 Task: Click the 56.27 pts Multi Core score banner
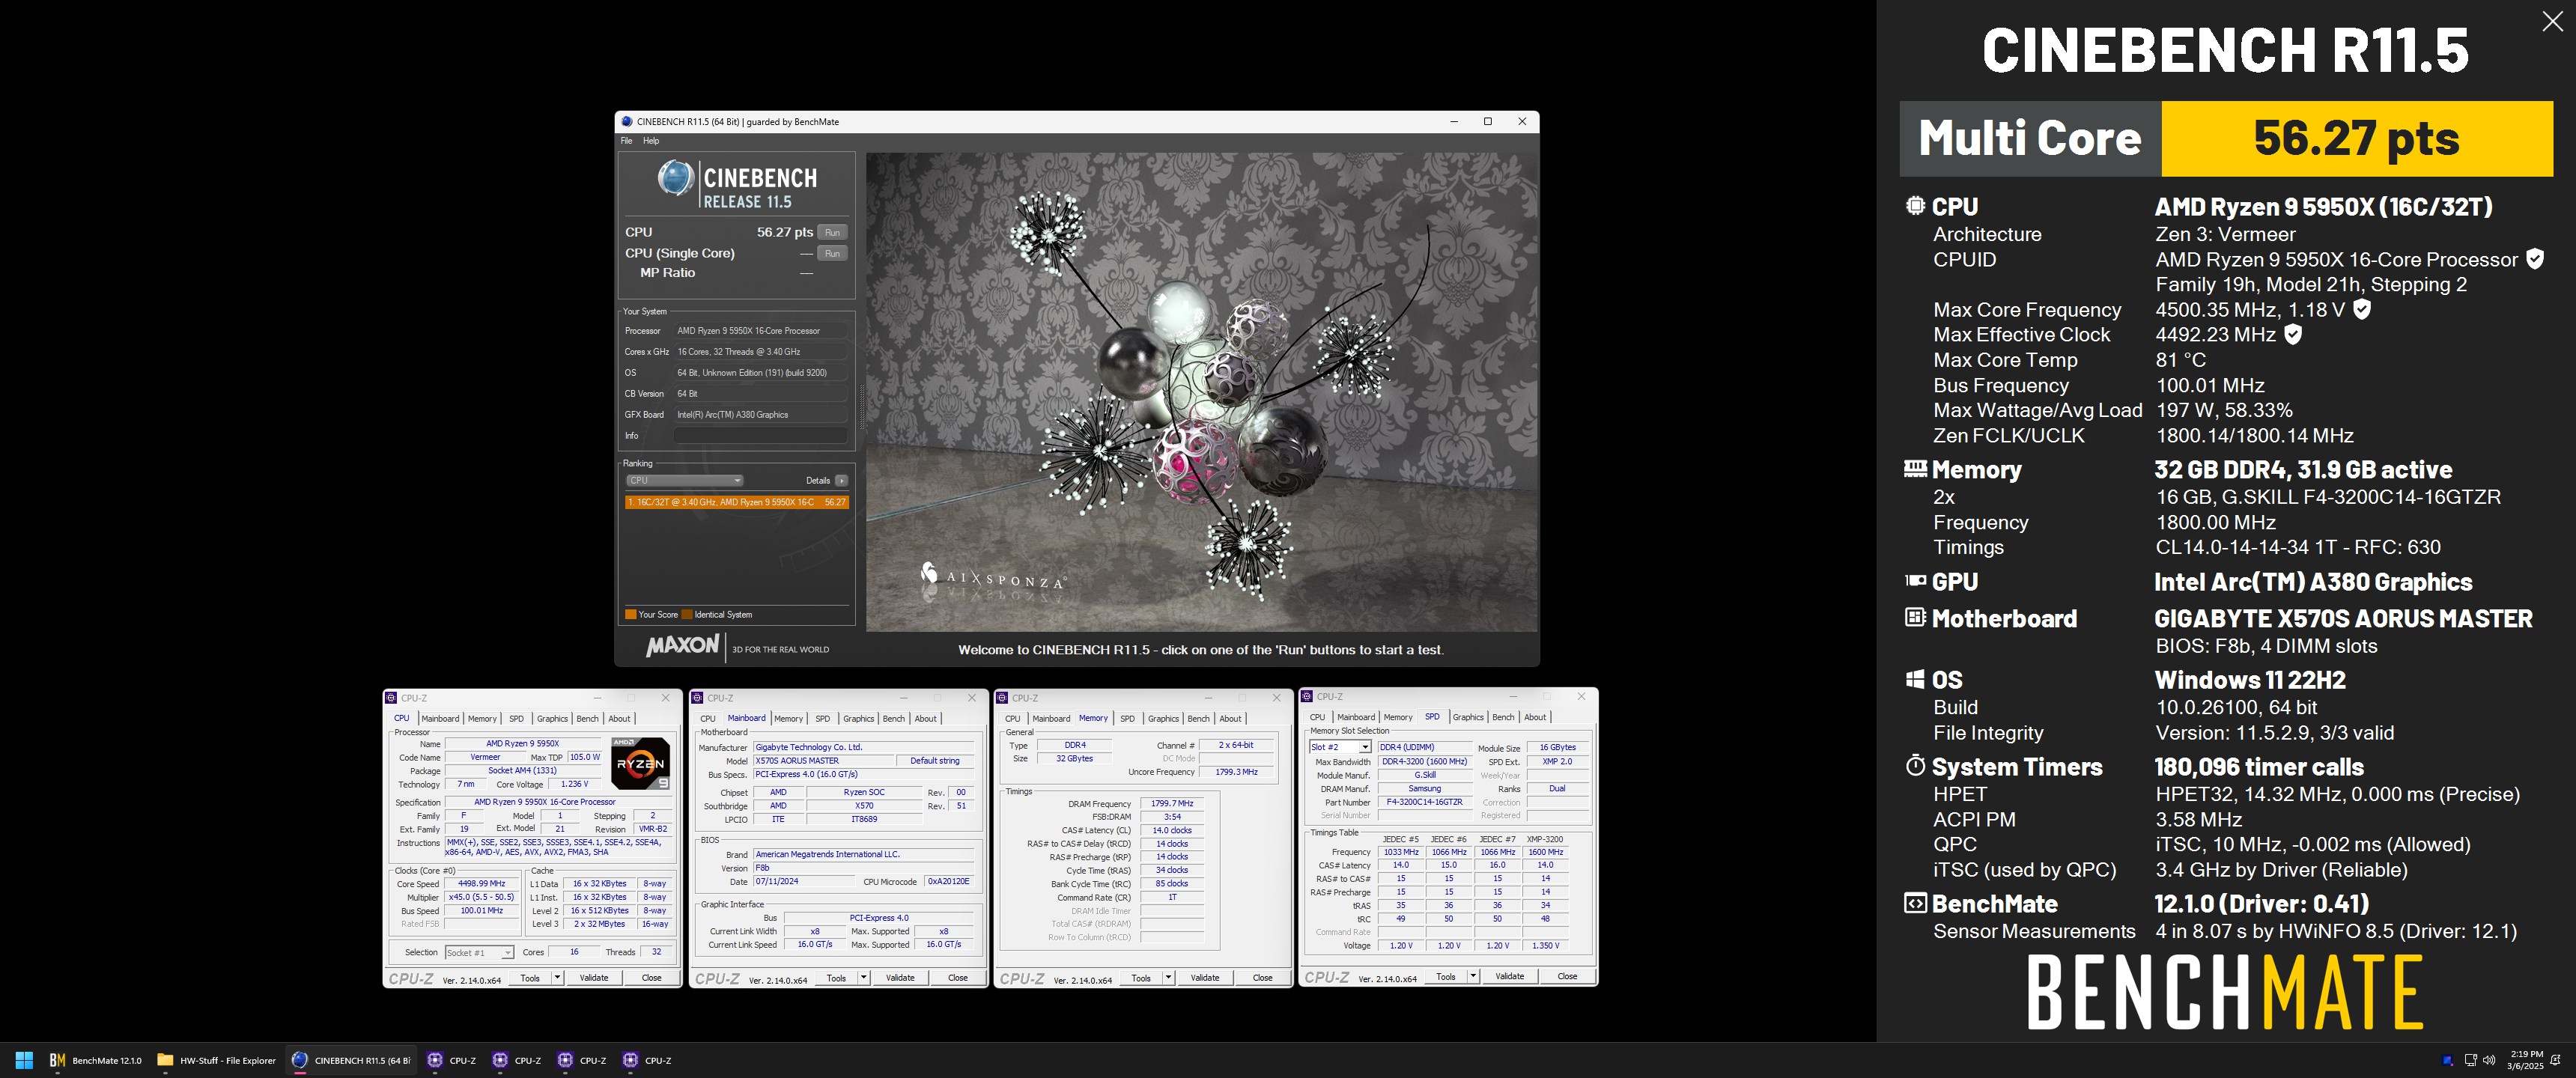click(2357, 138)
